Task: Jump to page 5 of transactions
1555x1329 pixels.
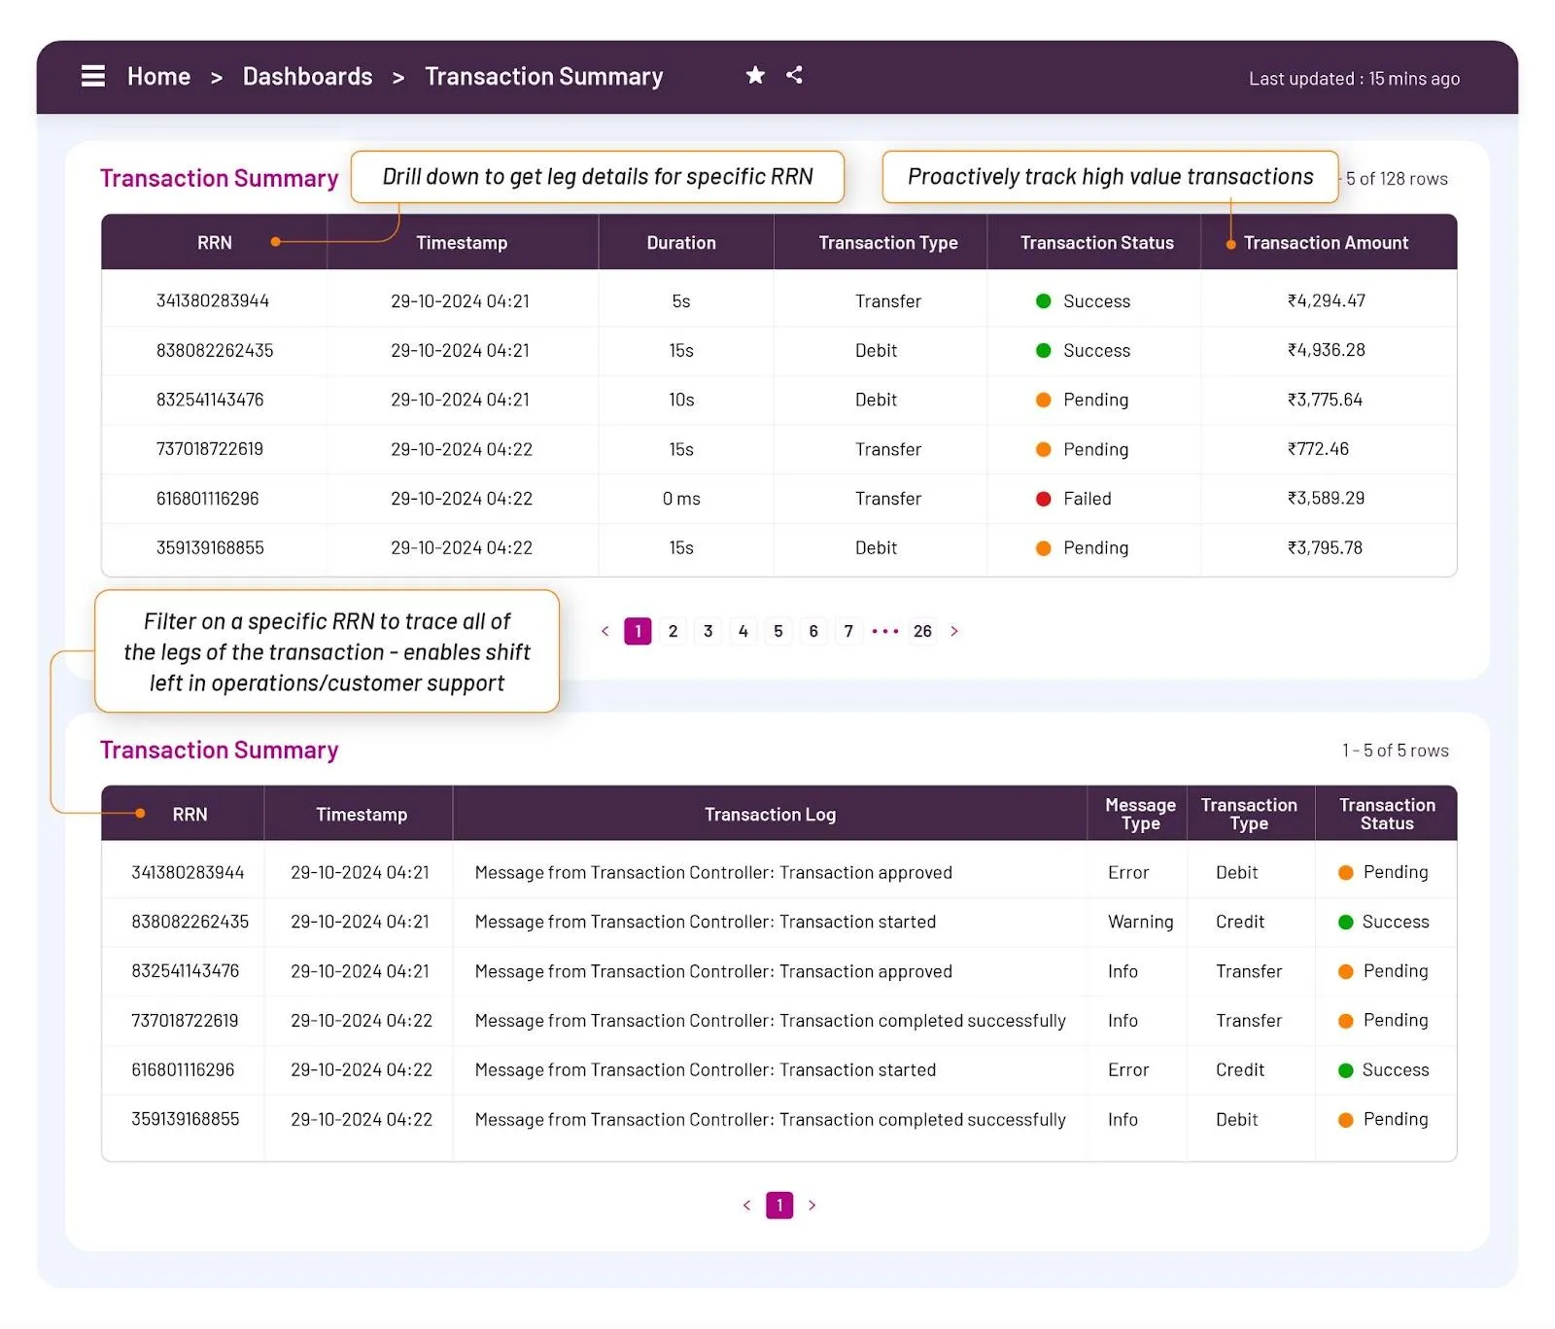Action: (777, 631)
